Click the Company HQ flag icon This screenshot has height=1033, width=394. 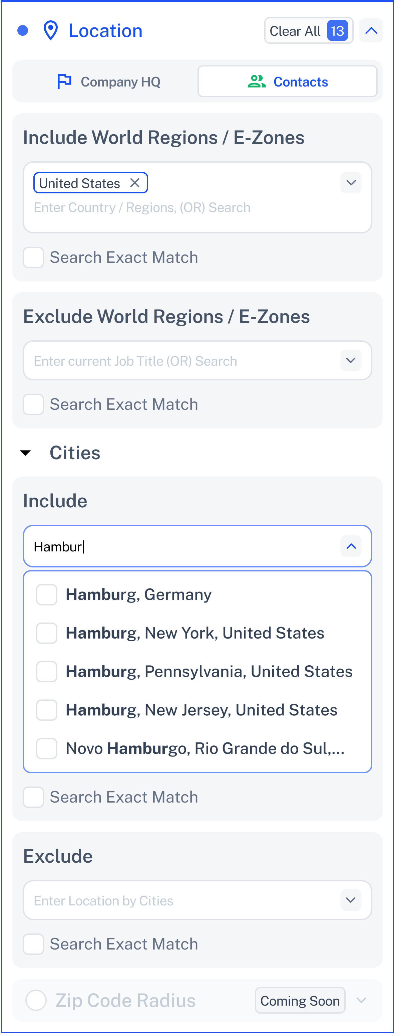point(64,81)
